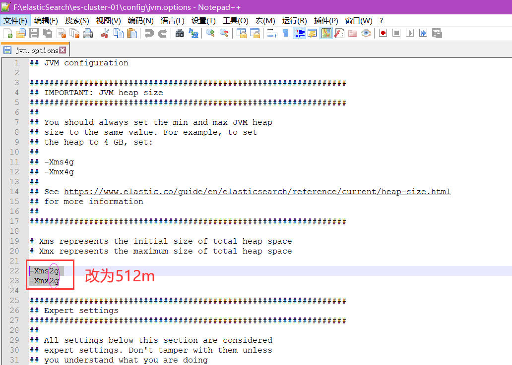
Task: Click the -Xms2g text on line 22
Action: (x=45, y=271)
